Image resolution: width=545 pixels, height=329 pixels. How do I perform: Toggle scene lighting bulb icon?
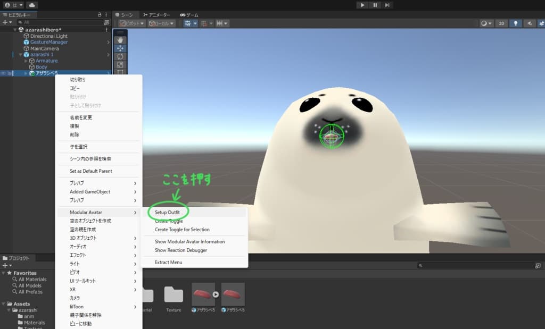[x=515, y=23]
